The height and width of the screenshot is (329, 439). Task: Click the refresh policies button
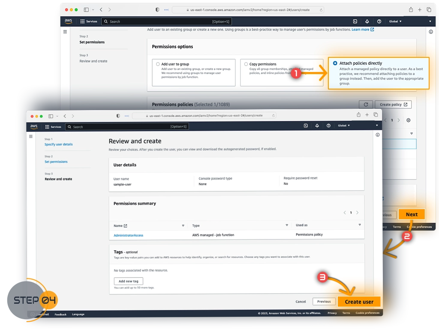[366, 105]
